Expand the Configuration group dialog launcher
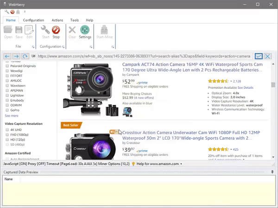This screenshot has width=278, height=208. 63,47
